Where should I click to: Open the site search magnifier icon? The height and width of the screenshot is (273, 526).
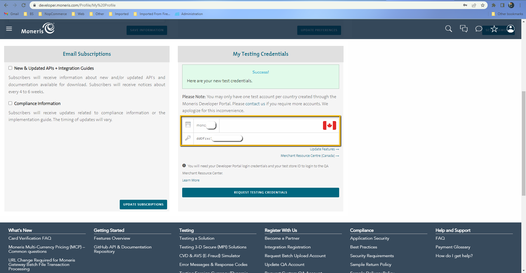[448, 29]
